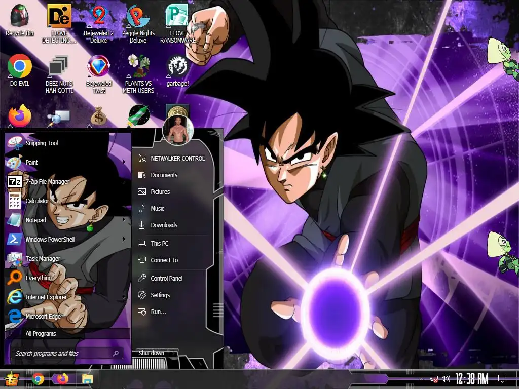519x389 pixels.
Task: Launch Microsoft Edge from start menu
Action: pyautogui.click(x=67, y=316)
